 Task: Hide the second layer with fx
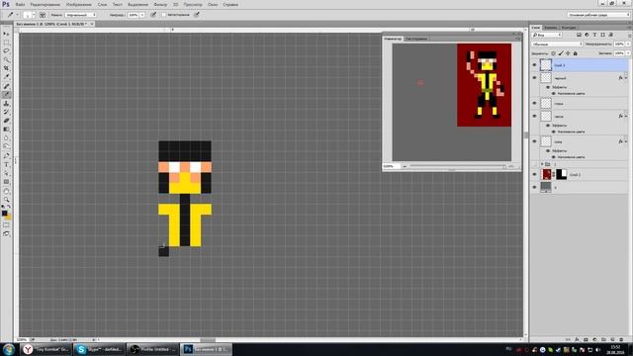pos(534,78)
